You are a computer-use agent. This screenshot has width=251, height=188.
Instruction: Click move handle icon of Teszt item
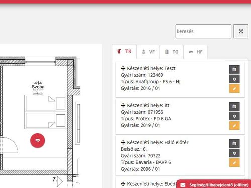123,68
